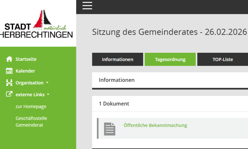Expand the Organisation dropdown arrow
This screenshot has width=248, height=149.
tap(47, 83)
